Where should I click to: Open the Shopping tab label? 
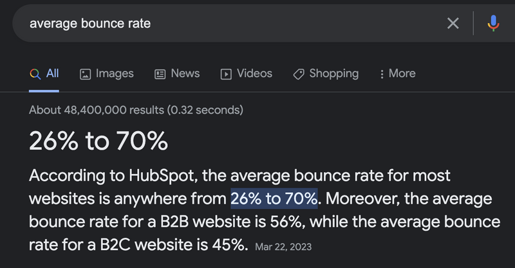click(334, 74)
